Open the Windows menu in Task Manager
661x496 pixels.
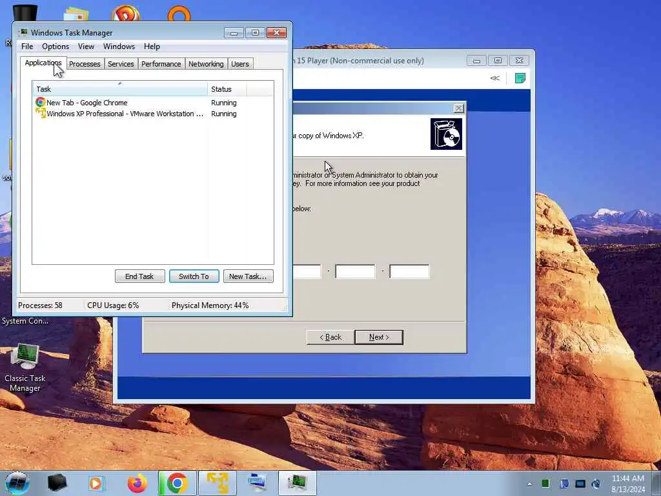pyautogui.click(x=119, y=46)
